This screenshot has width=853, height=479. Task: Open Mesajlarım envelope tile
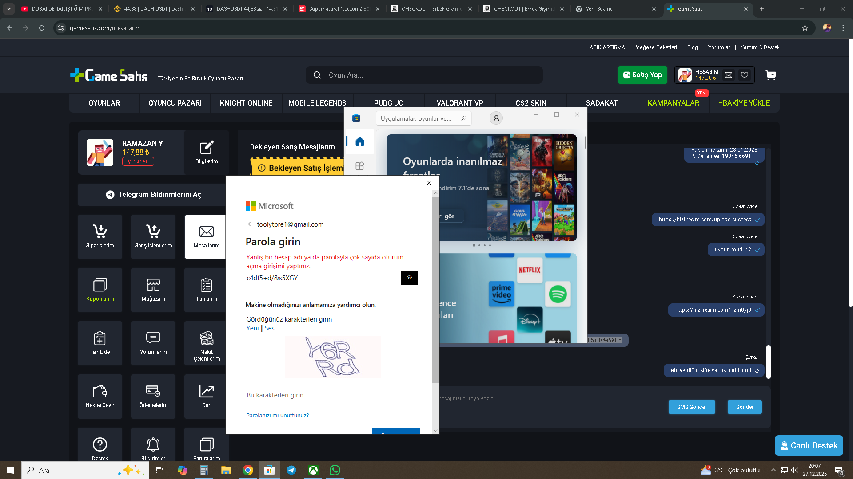205,236
